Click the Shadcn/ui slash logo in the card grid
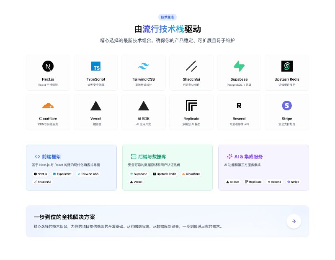 (x=191, y=66)
